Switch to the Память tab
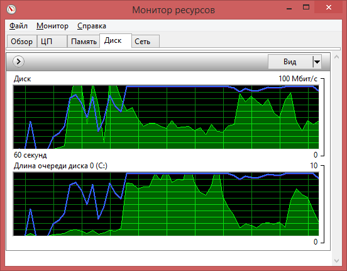347x271 pixels. click(84, 42)
